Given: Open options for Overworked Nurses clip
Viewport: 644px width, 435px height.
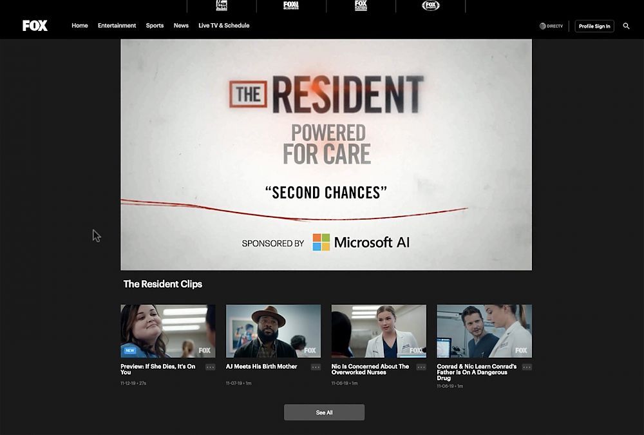Looking at the screenshot, I should point(421,367).
